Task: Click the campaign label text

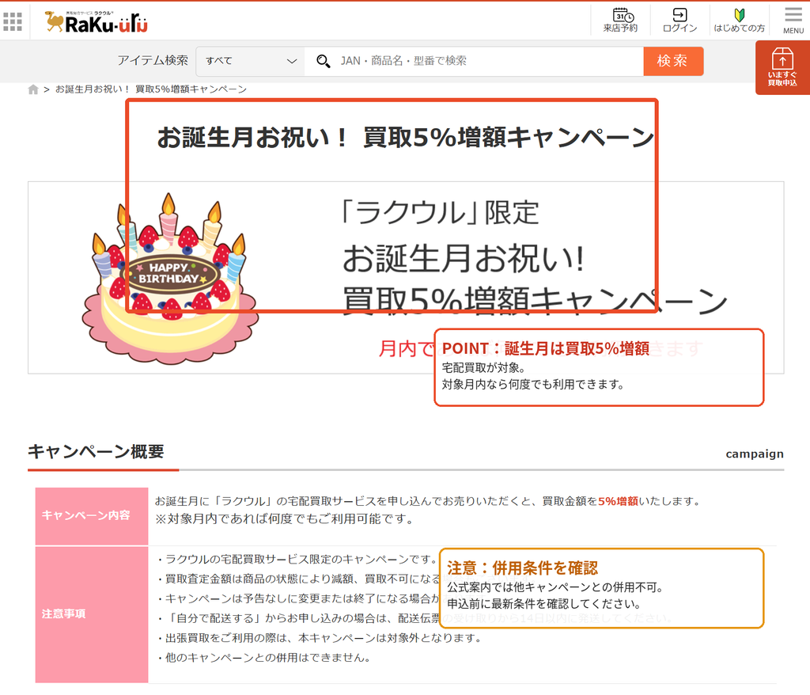Action: (x=755, y=454)
